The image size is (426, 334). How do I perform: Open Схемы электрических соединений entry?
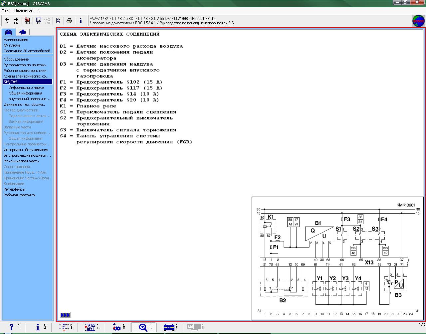(27, 76)
